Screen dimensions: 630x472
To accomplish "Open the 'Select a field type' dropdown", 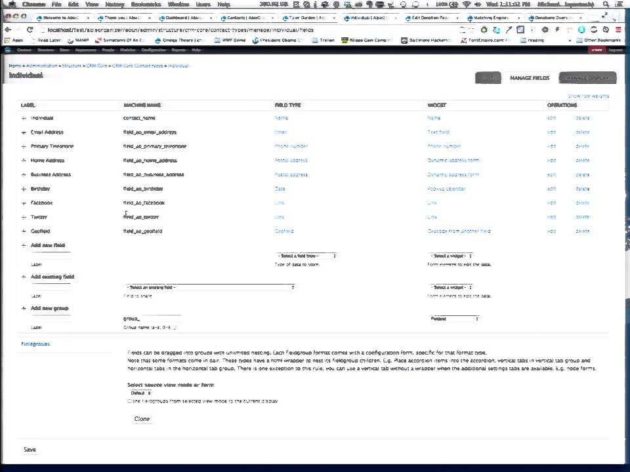I will [306, 256].
